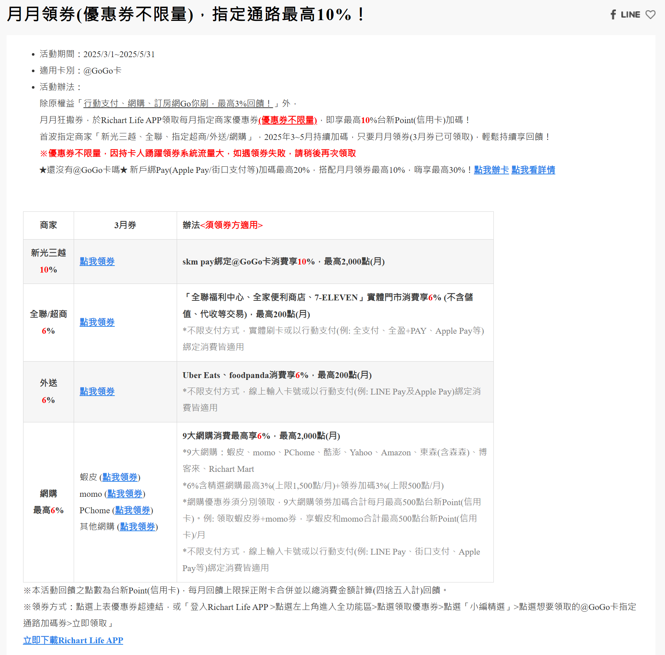Image resolution: width=665 pixels, height=655 pixels.
Task: Claim the 全聯/超商 coupon via 點我領券
Action: (97, 322)
